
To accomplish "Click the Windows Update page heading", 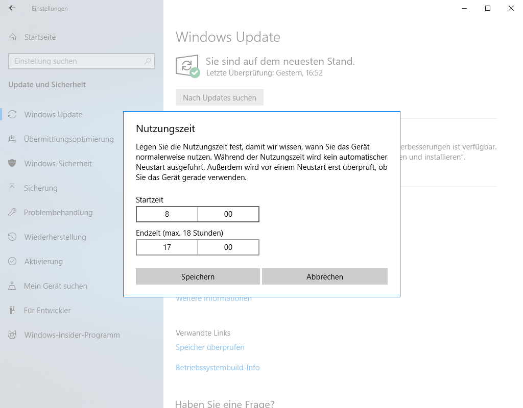I will (x=228, y=37).
